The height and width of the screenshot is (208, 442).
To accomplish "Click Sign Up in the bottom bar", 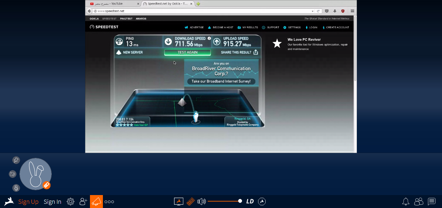I will coord(28,202).
